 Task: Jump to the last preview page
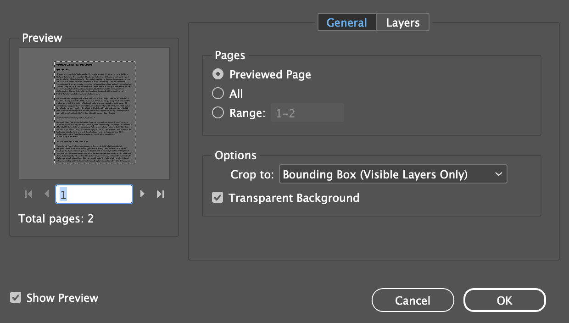pyautogui.click(x=161, y=194)
